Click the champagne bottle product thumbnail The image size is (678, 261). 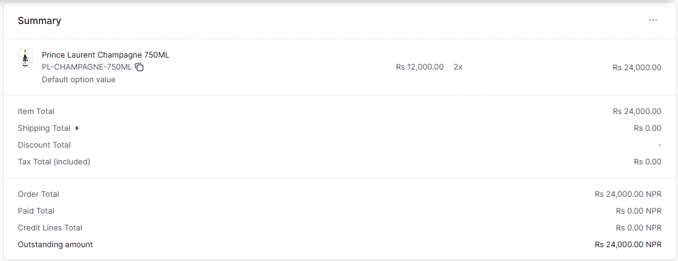click(25, 58)
